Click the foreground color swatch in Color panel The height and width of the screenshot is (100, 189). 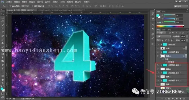point(158,15)
